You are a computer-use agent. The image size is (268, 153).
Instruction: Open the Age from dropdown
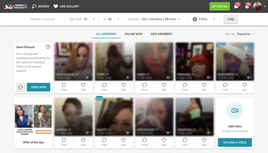coord(89,19)
